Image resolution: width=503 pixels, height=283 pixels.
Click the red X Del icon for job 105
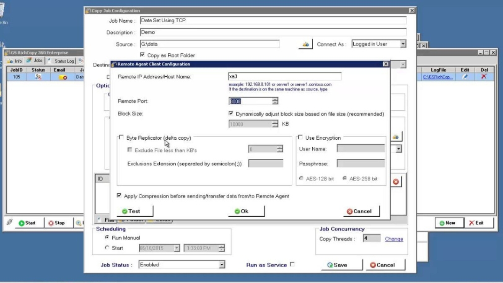[x=484, y=77]
